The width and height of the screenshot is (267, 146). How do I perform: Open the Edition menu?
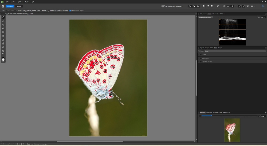(13, 2)
